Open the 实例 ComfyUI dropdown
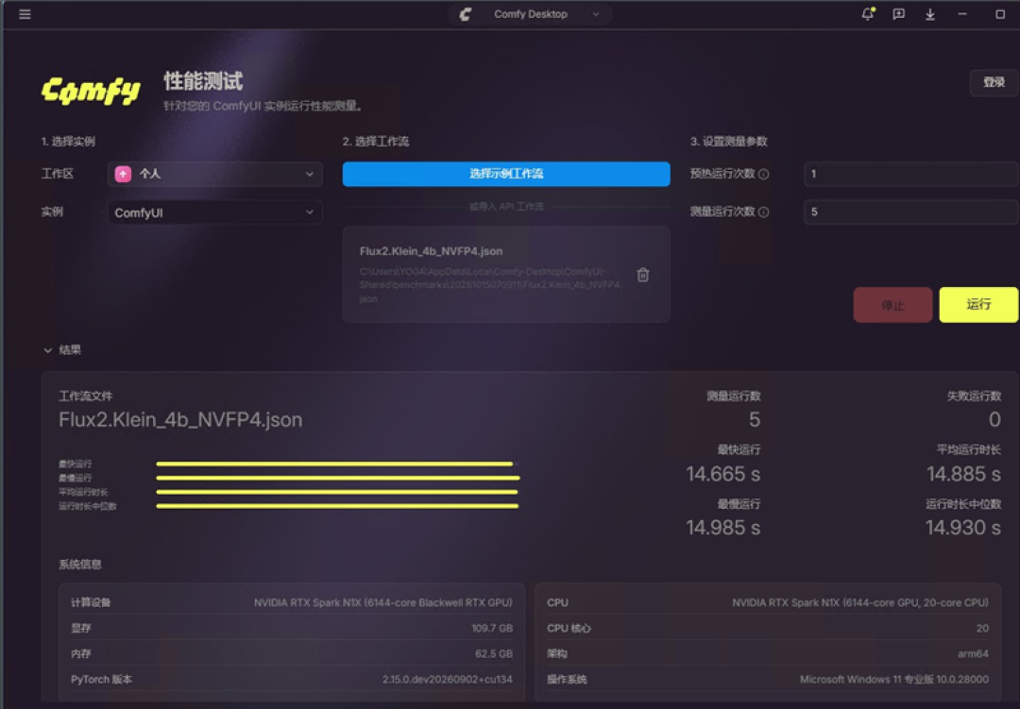Viewport: 1020px width, 709px height. (214, 212)
